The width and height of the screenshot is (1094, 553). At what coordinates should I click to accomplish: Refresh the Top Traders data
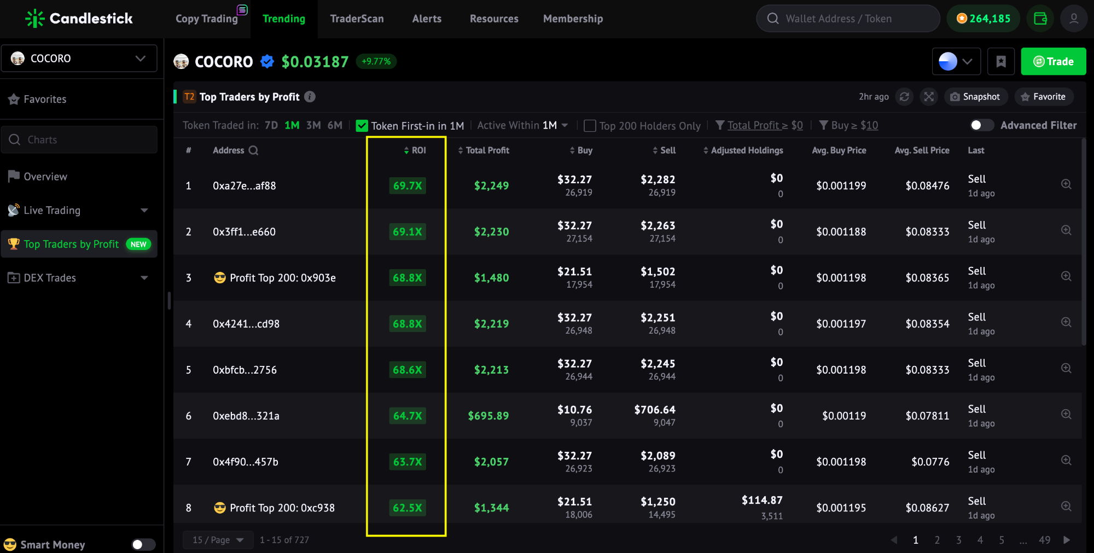click(904, 97)
